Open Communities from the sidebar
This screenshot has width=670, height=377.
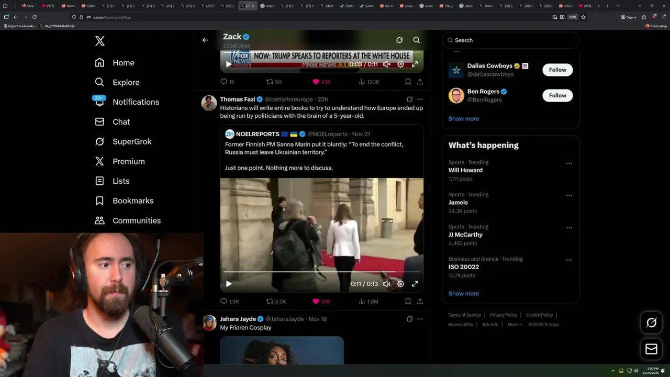[128, 220]
